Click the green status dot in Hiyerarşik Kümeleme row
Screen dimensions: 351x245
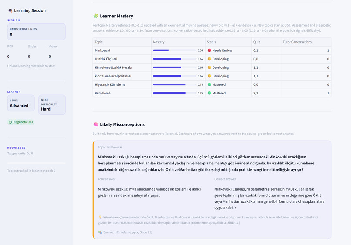tap(209, 84)
